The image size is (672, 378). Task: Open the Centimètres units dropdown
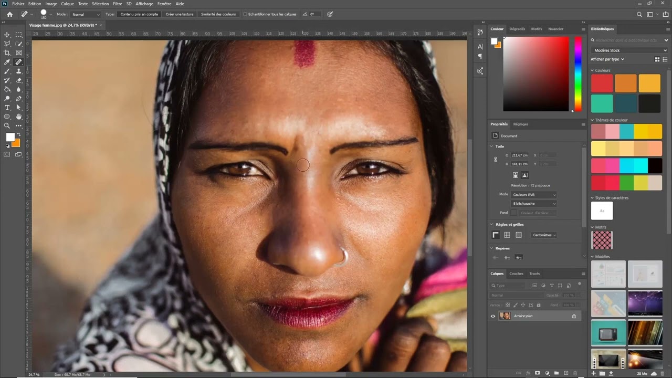click(x=544, y=235)
